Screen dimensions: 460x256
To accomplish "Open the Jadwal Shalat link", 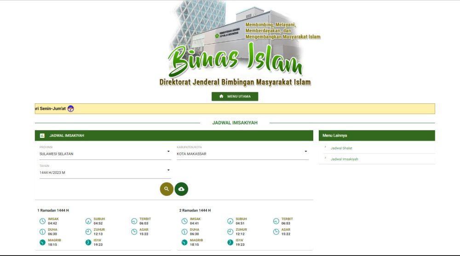I will tap(341, 148).
